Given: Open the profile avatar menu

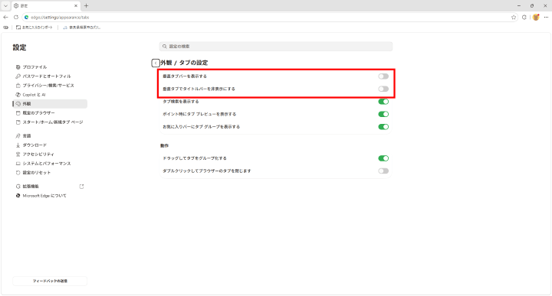Looking at the screenshot, I should [536, 17].
